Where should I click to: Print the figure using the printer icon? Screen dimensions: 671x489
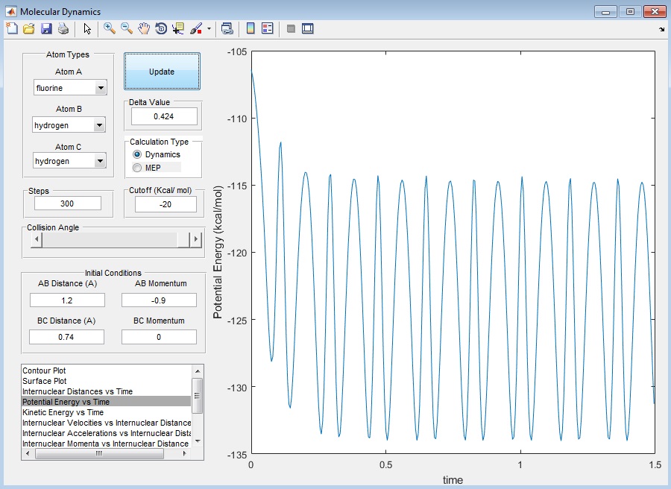tap(63, 28)
